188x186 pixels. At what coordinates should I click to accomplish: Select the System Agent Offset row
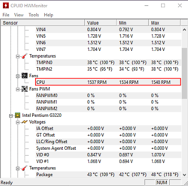[x=108, y=148]
